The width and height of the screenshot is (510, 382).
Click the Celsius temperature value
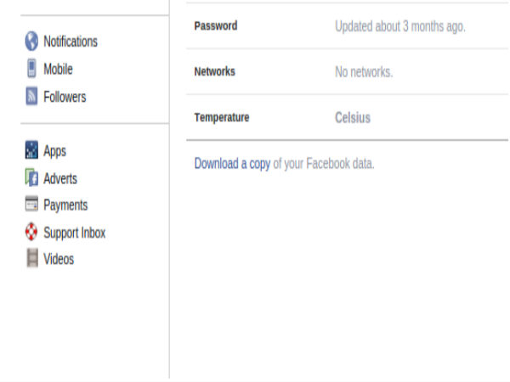coord(353,118)
